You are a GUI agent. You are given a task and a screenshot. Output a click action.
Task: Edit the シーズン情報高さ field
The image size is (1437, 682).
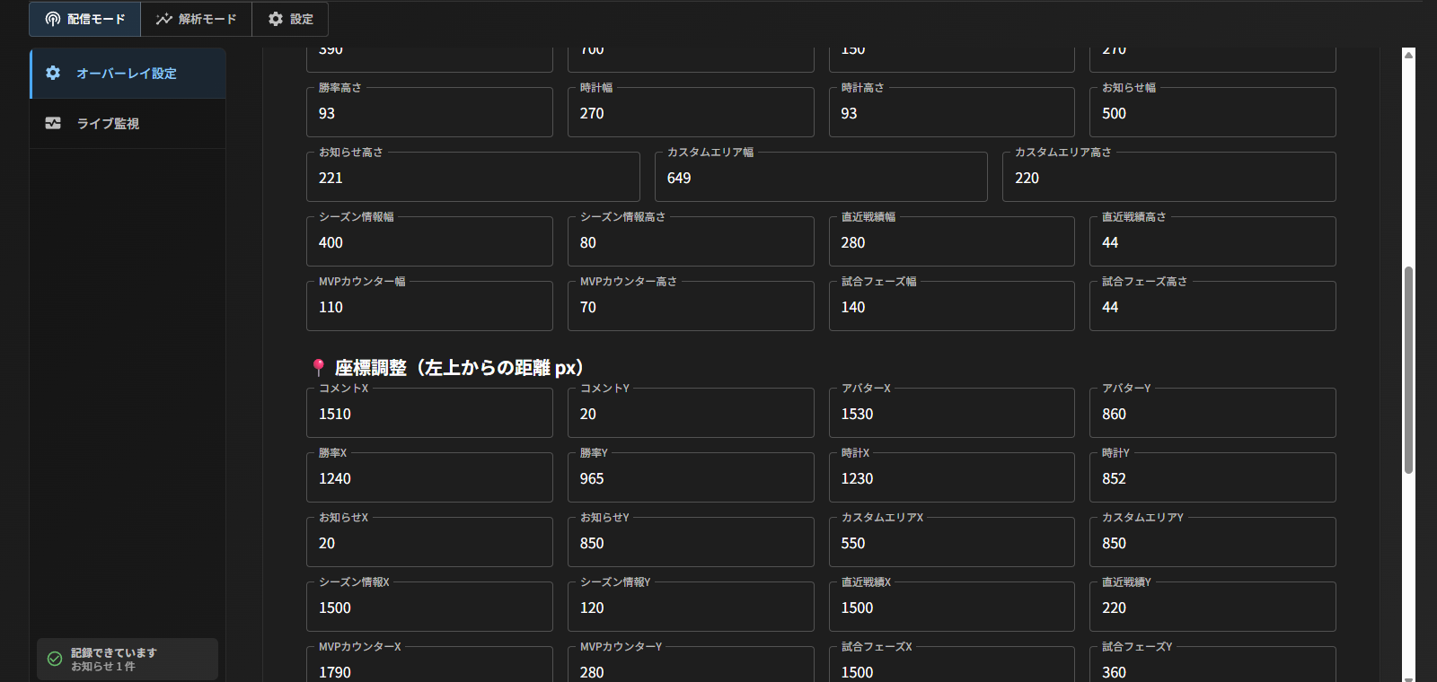point(691,241)
